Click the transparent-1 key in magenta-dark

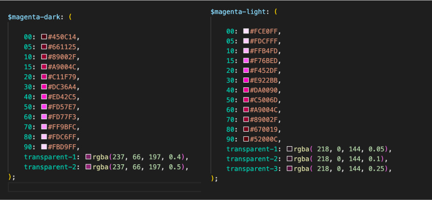click(50, 157)
